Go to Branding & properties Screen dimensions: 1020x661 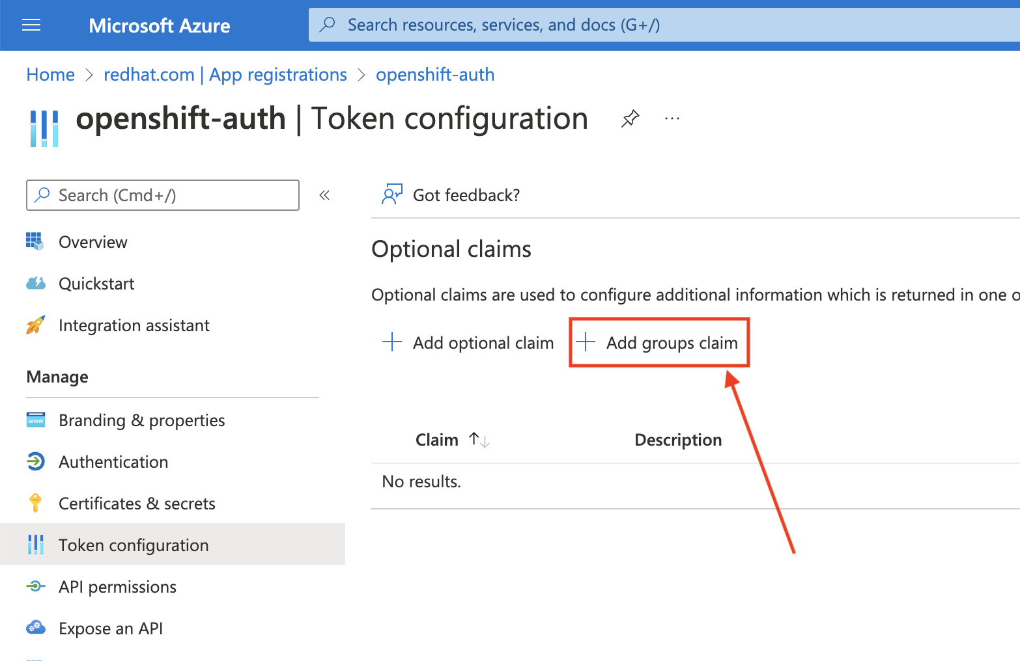[141, 420]
